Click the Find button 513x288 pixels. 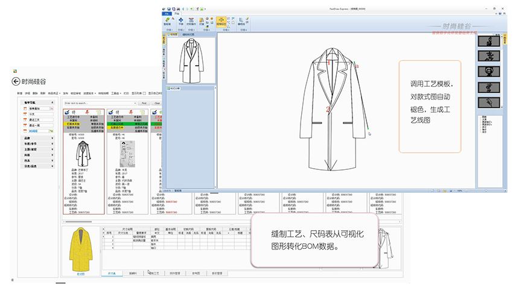(144, 103)
